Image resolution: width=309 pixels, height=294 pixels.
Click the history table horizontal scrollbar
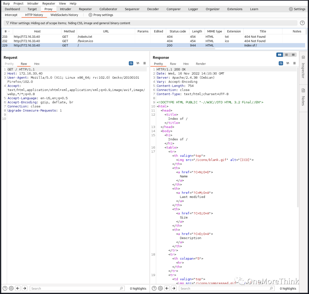[108, 48]
